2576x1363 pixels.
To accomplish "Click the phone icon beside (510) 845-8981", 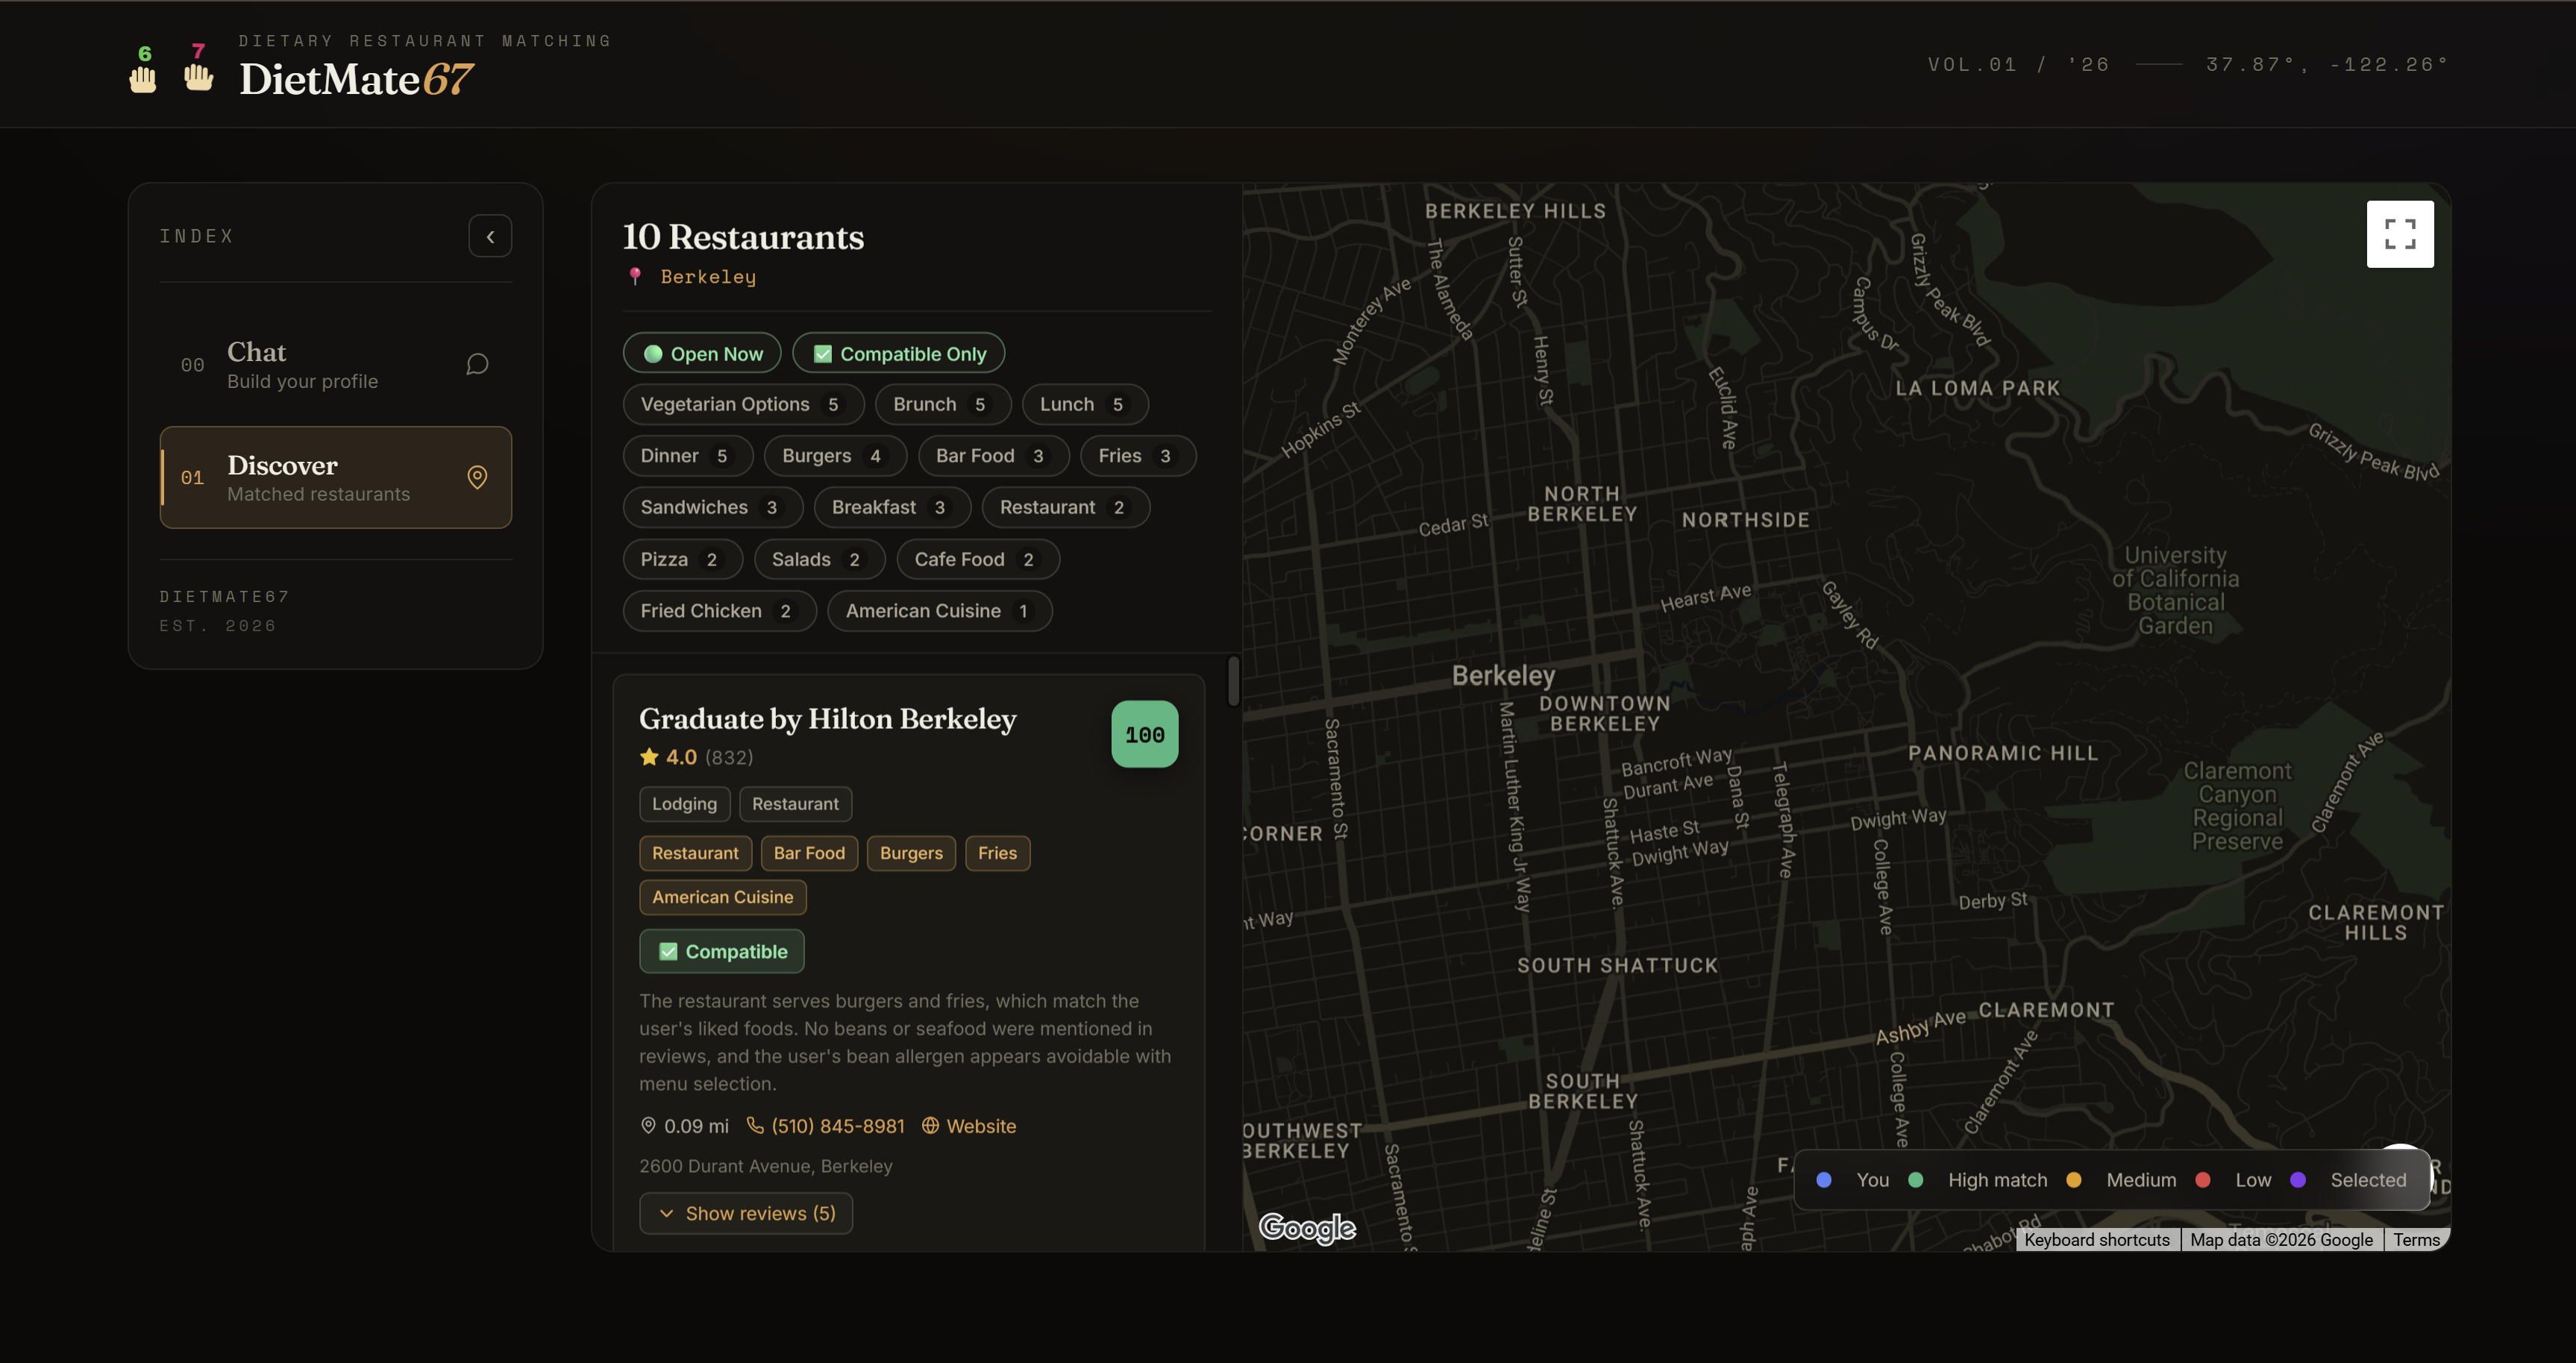I will [x=755, y=1126].
